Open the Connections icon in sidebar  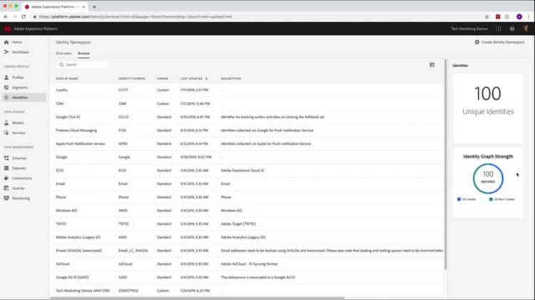click(6, 178)
